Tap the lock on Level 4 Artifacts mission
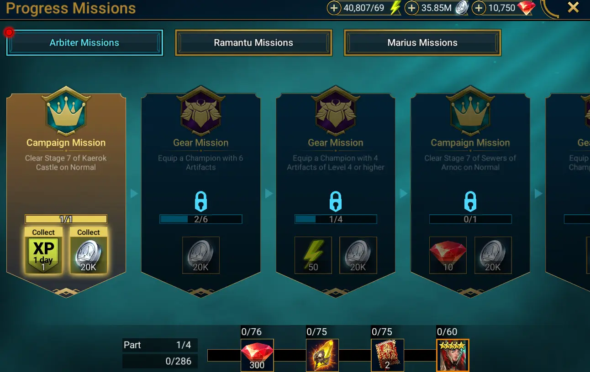Screen dimensions: 590x372 coord(336,201)
